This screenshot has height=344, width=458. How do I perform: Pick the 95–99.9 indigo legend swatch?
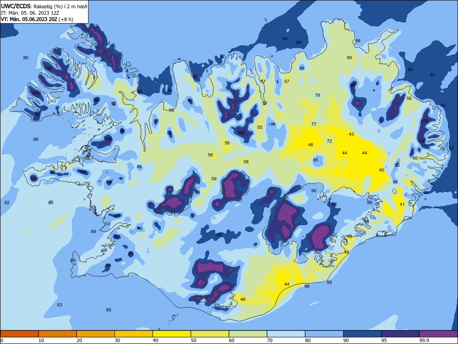400,334
